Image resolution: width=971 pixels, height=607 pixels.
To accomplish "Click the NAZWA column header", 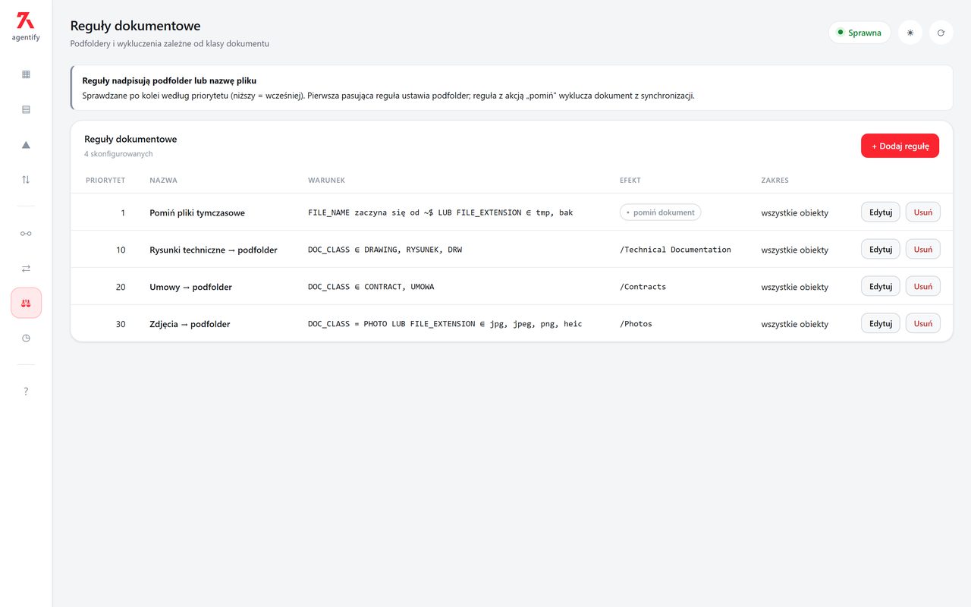I will [164, 181].
